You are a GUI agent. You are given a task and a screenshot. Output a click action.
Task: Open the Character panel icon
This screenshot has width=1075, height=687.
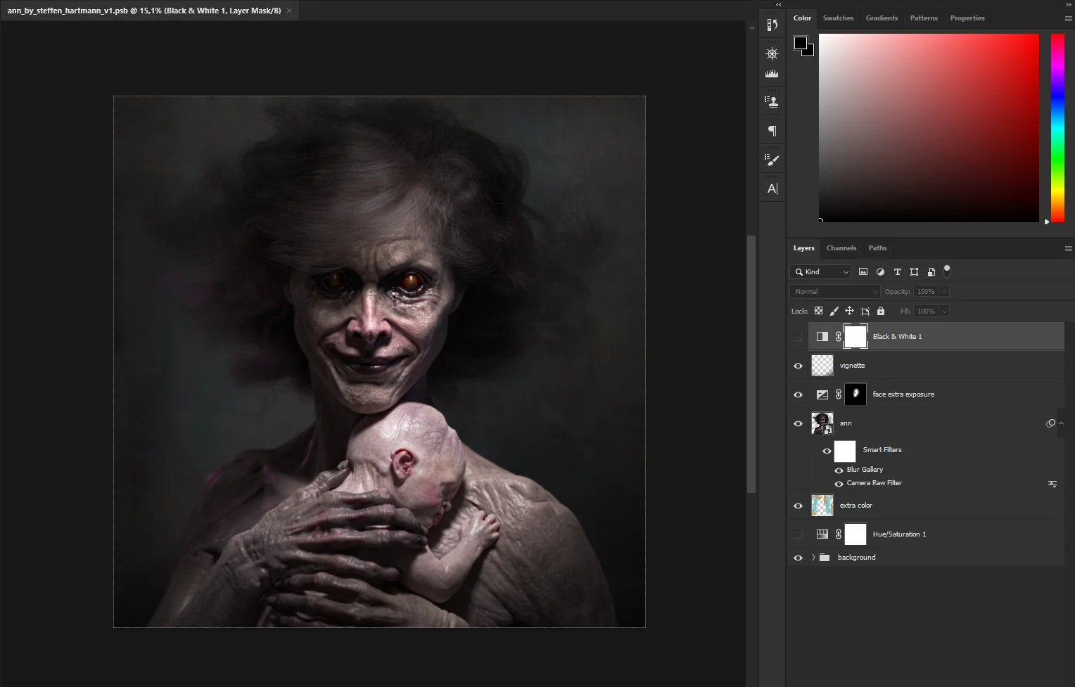(x=772, y=188)
